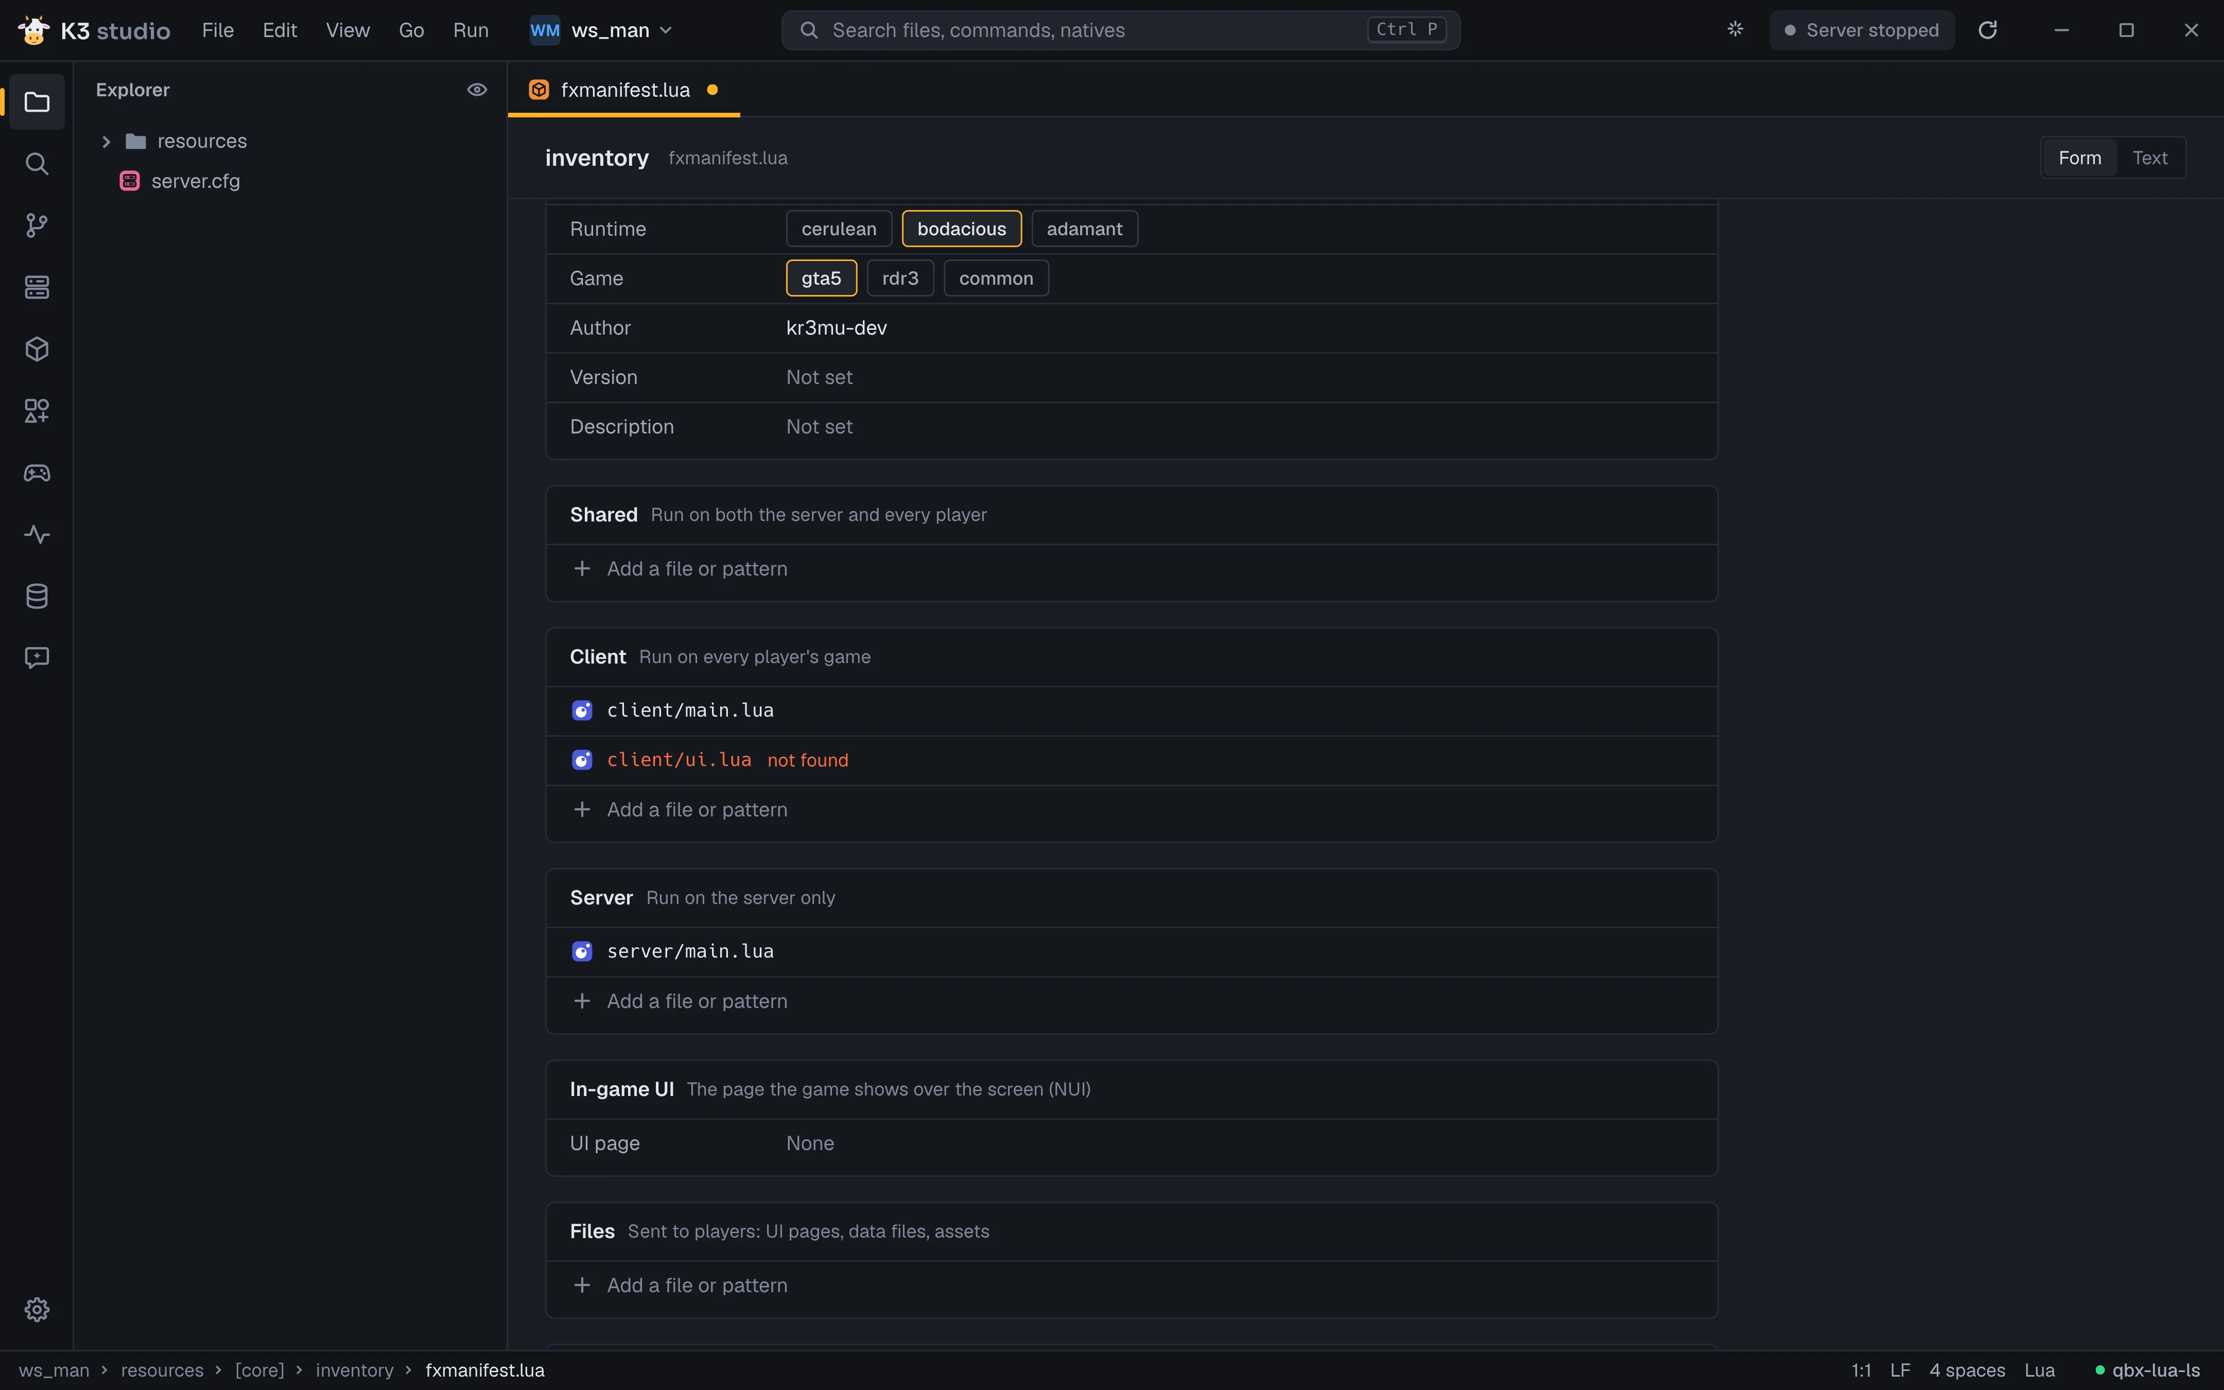The width and height of the screenshot is (2224, 1390).
Task: Open the Search icon in sidebar
Action: [37, 164]
